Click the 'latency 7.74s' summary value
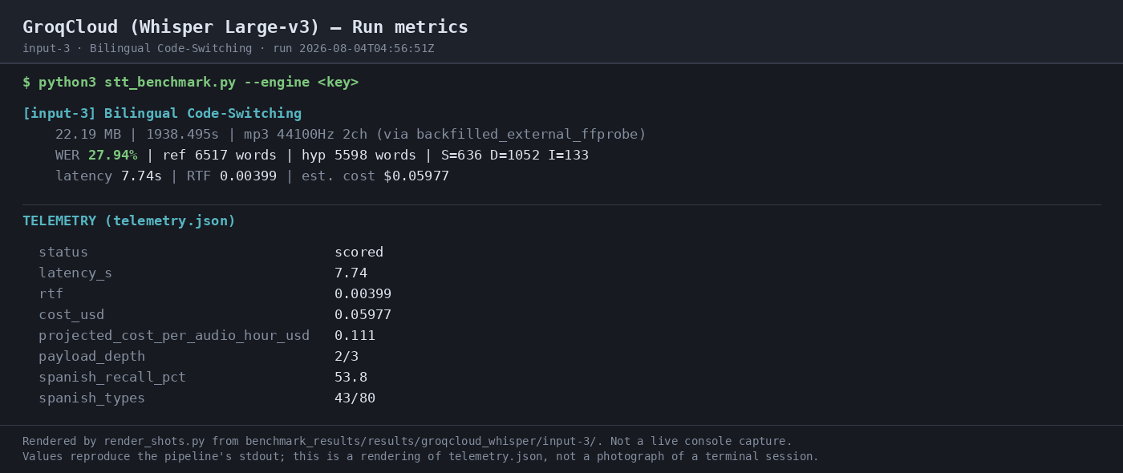This screenshot has width=1123, height=473. tap(108, 176)
